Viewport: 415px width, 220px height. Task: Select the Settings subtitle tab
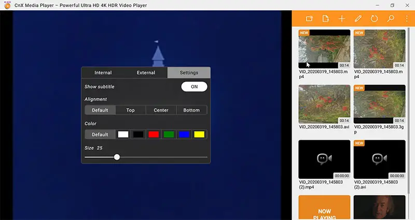pos(189,72)
